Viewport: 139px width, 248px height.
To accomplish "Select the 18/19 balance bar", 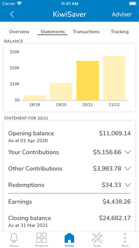I will 34,98.
